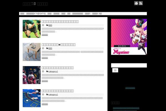This screenshot has height=111, width=166.
Task: Open the first teal link under sidebar heading
Action: [x=126, y=108]
